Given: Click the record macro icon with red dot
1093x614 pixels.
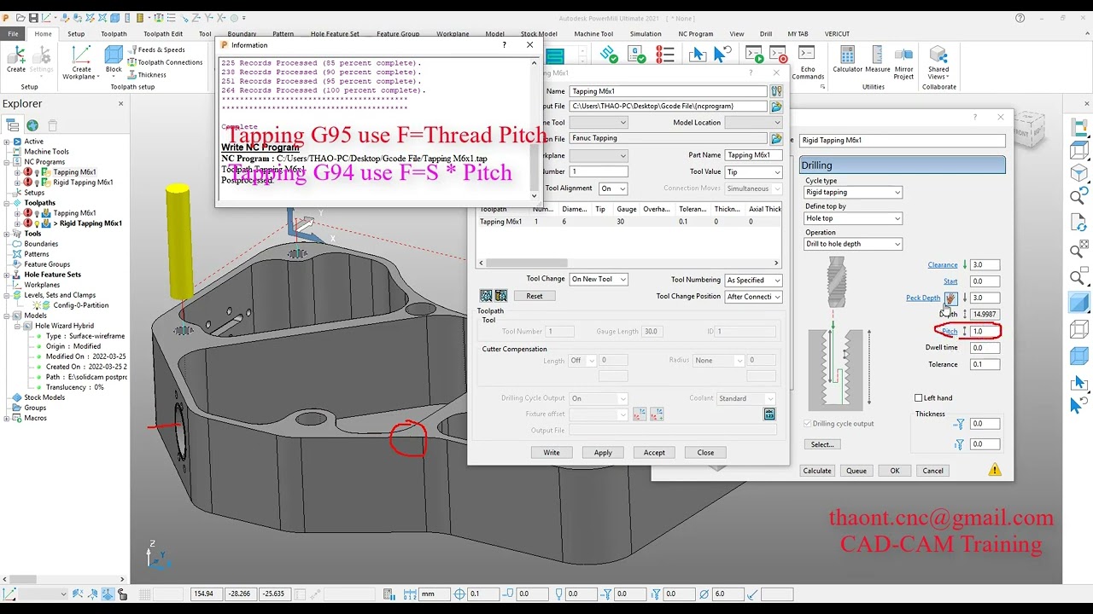Looking at the screenshot, I should tap(779, 55).
